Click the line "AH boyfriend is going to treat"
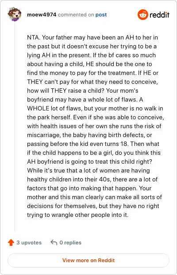Image resolution: width=177 pixels, height=275 pixels. click(x=89, y=161)
